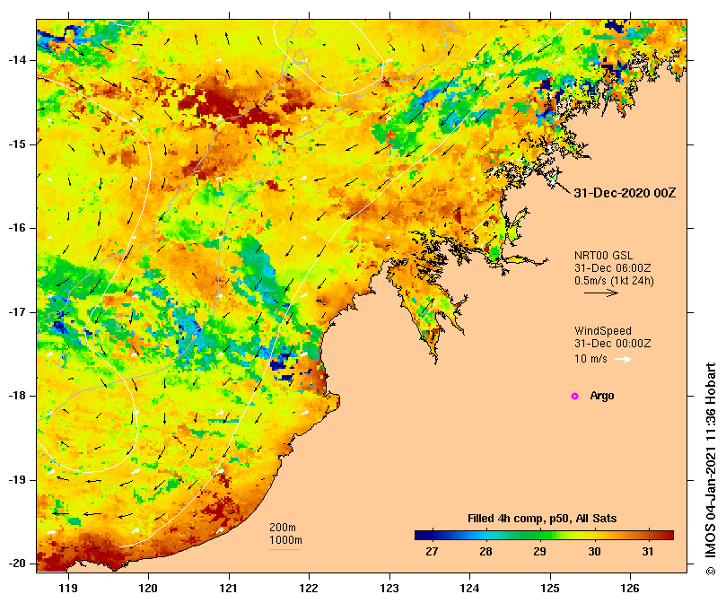The height and width of the screenshot is (603, 726).
Task: Click the '125' longitude axis label
Action: (x=550, y=589)
